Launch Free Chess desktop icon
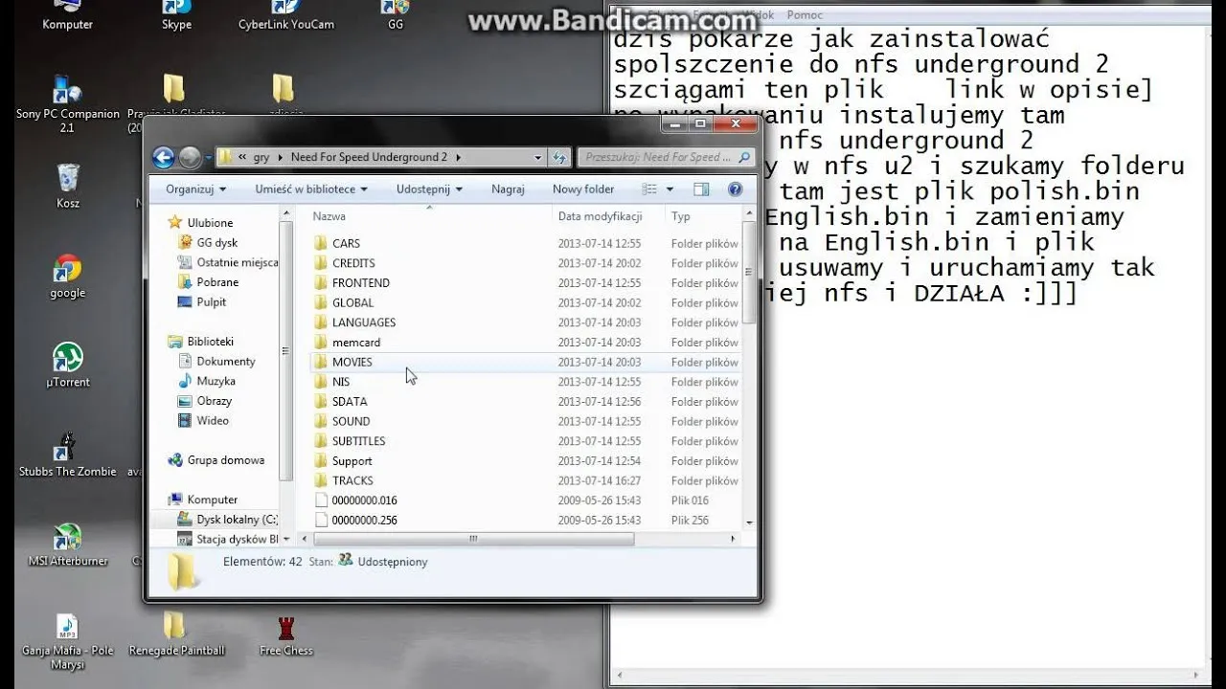 coord(286,635)
